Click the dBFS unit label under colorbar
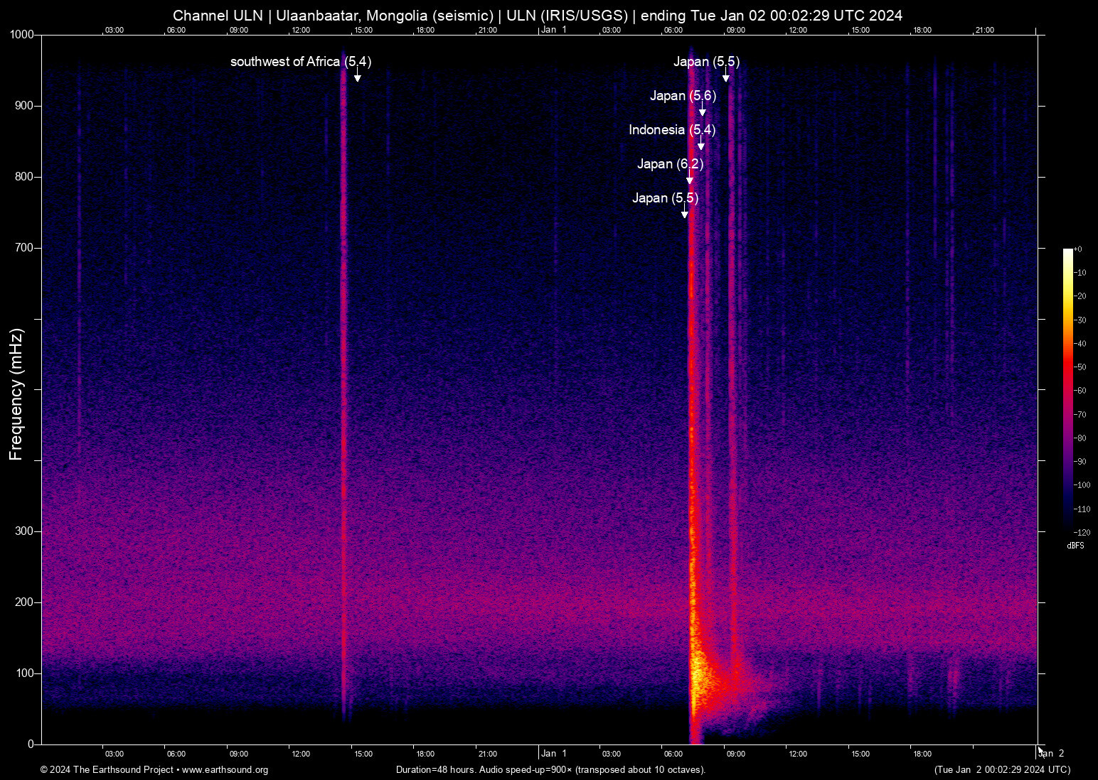The height and width of the screenshot is (780, 1098). pos(1075,546)
